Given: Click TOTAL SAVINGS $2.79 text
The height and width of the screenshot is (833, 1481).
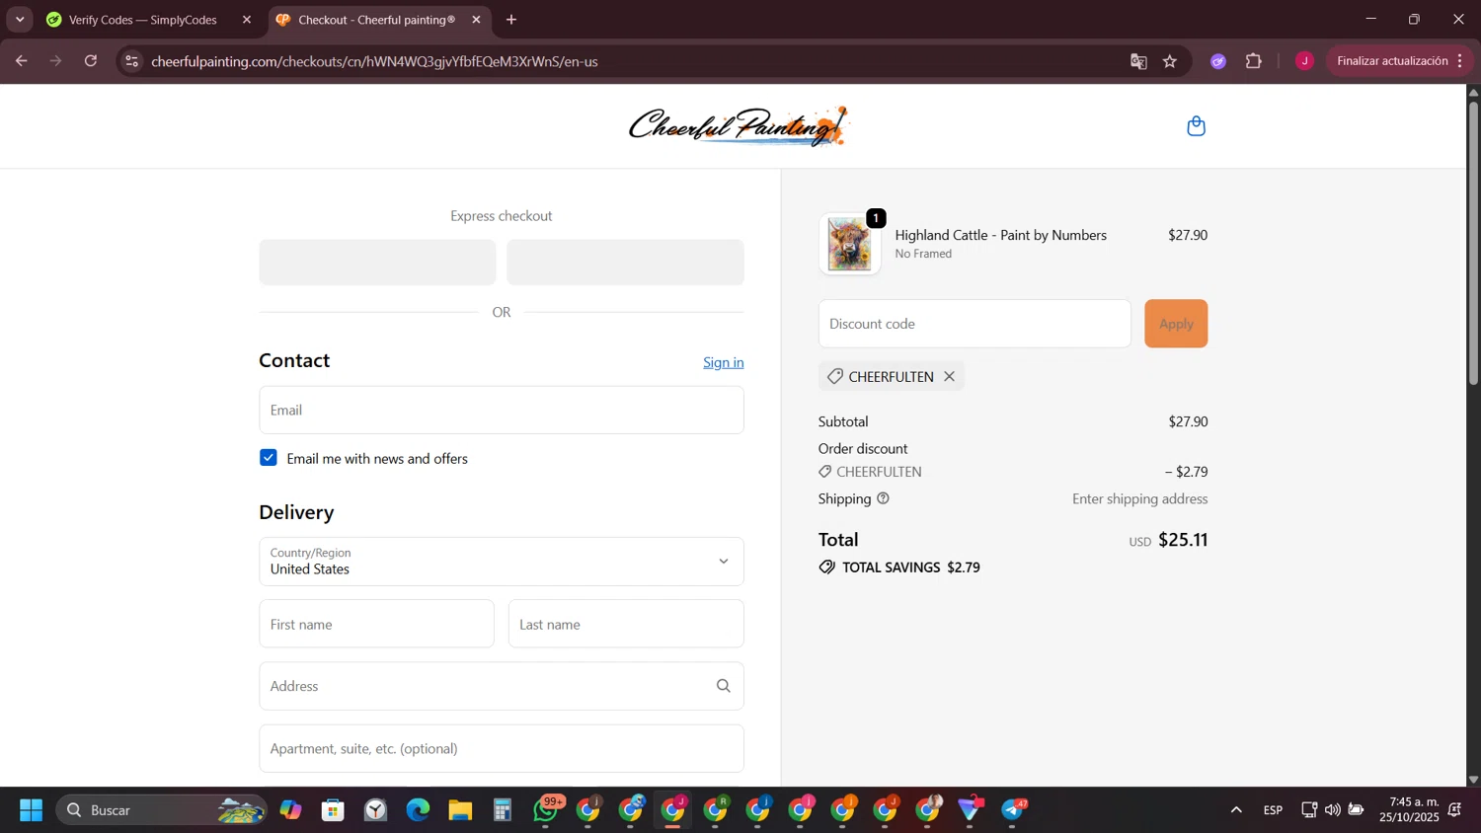Looking at the screenshot, I should (x=910, y=568).
